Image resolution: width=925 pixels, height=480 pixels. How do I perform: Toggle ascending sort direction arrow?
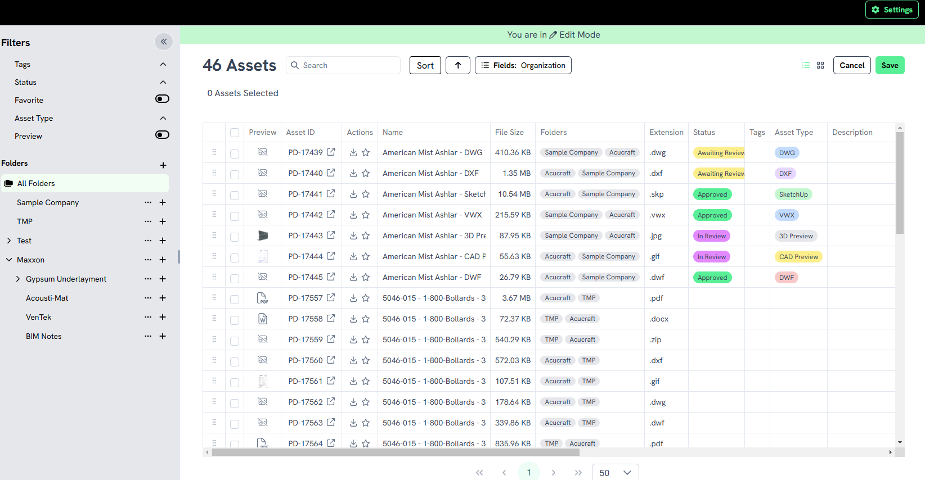coord(458,65)
